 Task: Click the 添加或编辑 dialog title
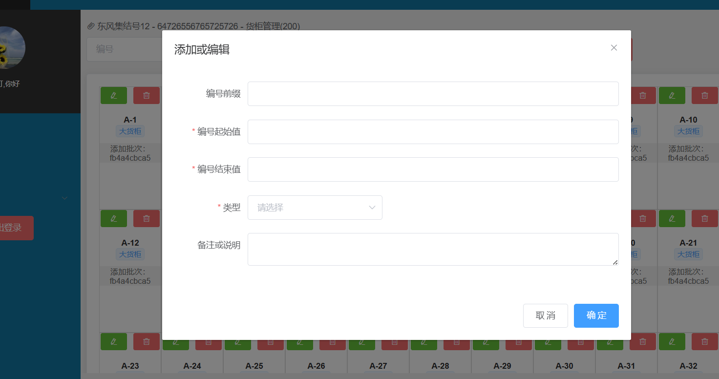[x=202, y=49]
